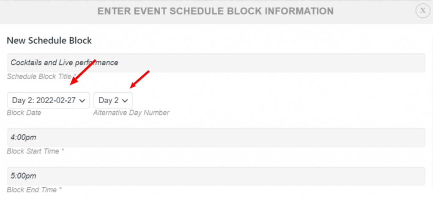Place cursor in 'Cocktails and Live performance' text
The height and width of the screenshot is (199, 433).
(64, 63)
